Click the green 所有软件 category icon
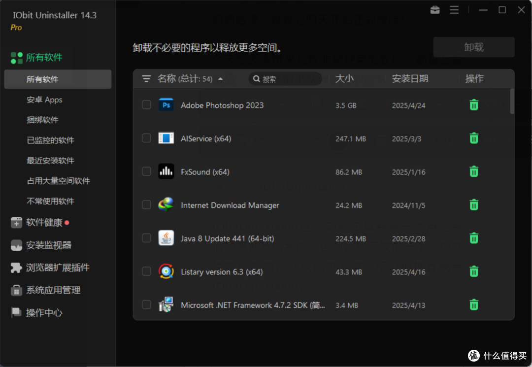Viewport: 532px width, 367px height. (17, 58)
